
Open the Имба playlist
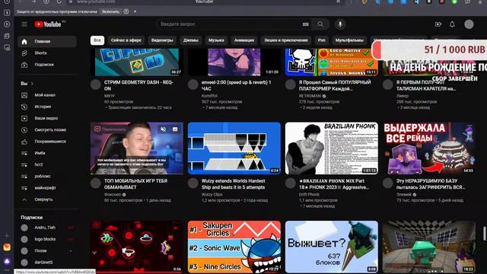(x=47, y=153)
